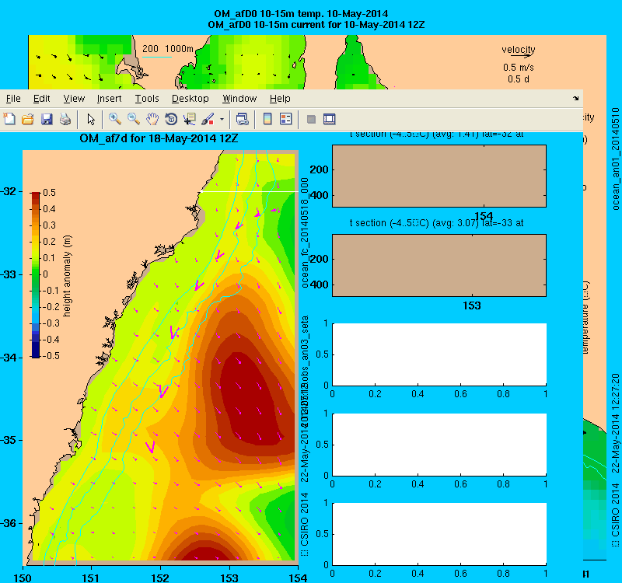Click the height anomaly colorbar

click(36, 275)
